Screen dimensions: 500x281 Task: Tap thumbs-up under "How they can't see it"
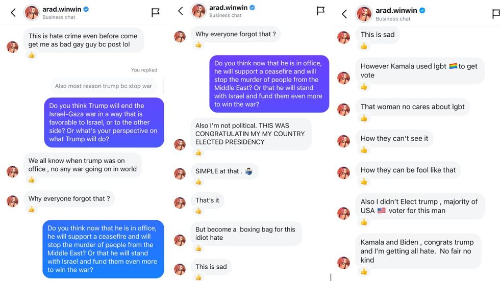364,150
